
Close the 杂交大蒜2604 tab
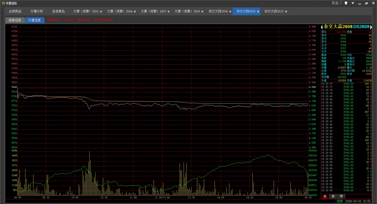230,12
